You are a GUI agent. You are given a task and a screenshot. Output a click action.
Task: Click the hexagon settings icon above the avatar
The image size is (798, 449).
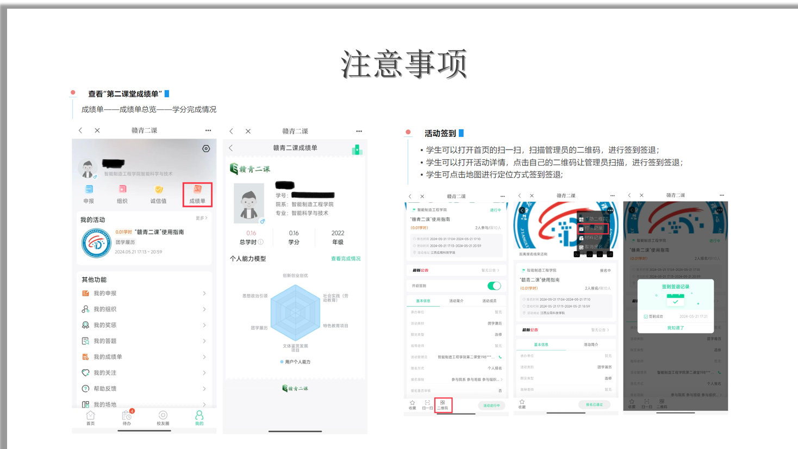pos(206,148)
